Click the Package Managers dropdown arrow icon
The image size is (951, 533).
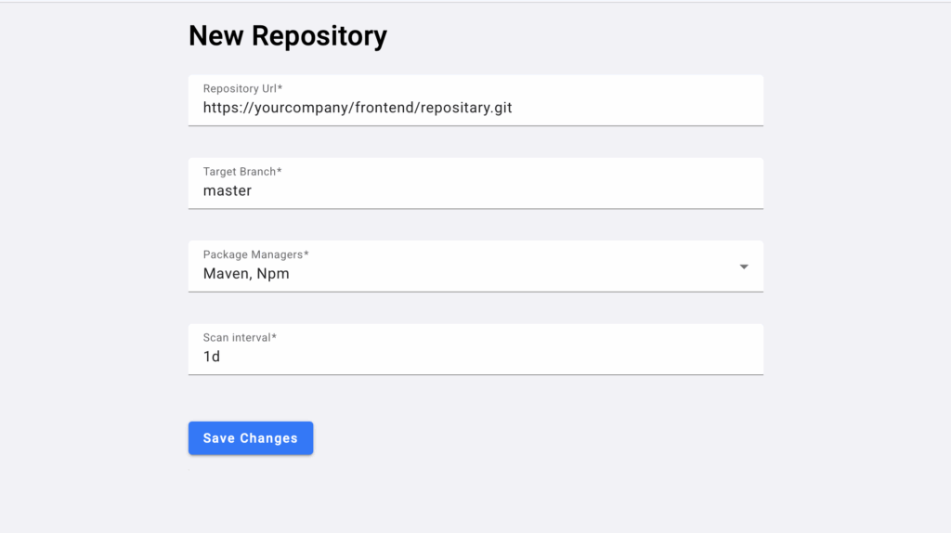pyautogui.click(x=744, y=266)
